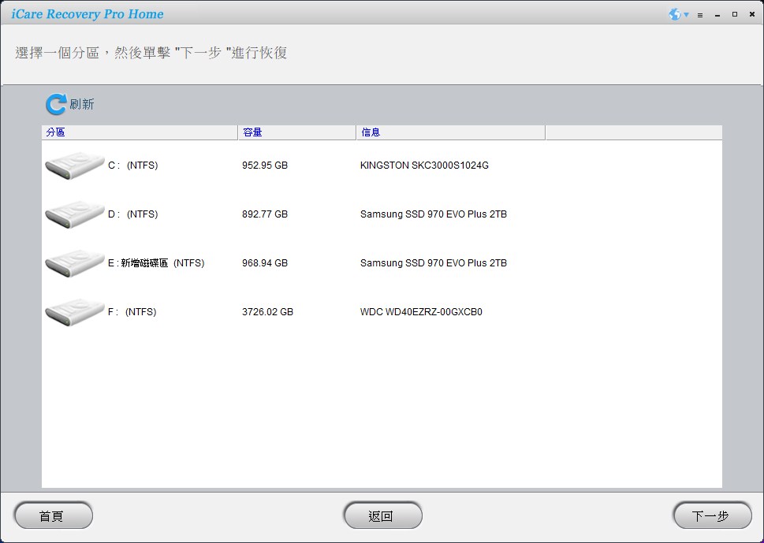This screenshot has width=764, height=543.
Task: Minimize the iCare Recovery window
Action: pyautogui.click(x=717, y=16)
